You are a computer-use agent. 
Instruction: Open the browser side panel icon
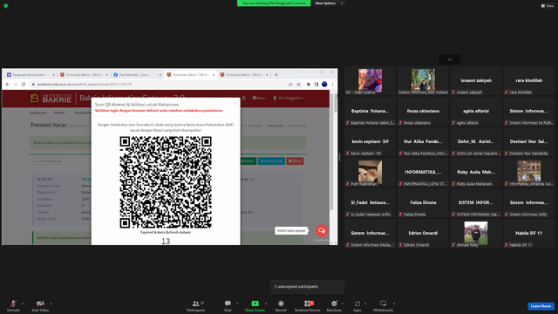coord(316,85)
